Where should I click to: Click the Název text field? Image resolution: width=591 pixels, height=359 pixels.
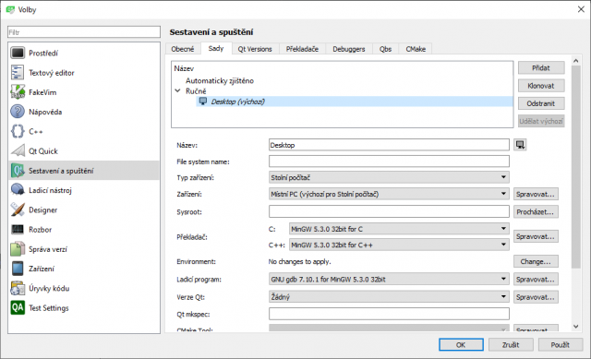(389, 145)
